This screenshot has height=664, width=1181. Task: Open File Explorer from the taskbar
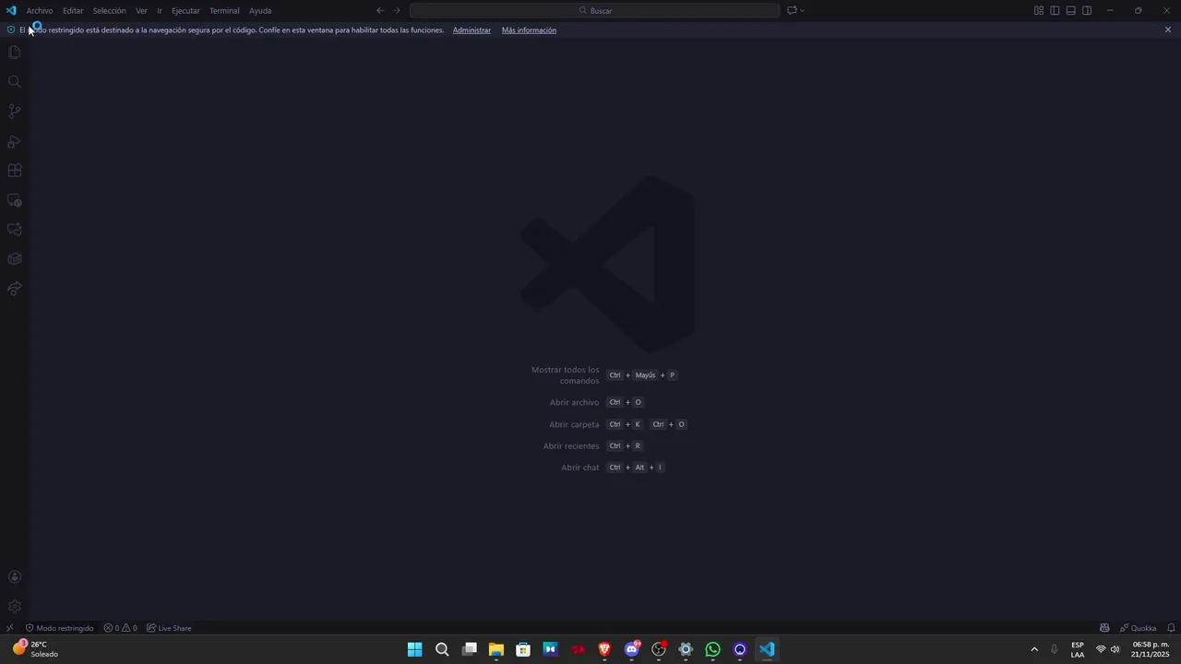click(x=496, y=649)
